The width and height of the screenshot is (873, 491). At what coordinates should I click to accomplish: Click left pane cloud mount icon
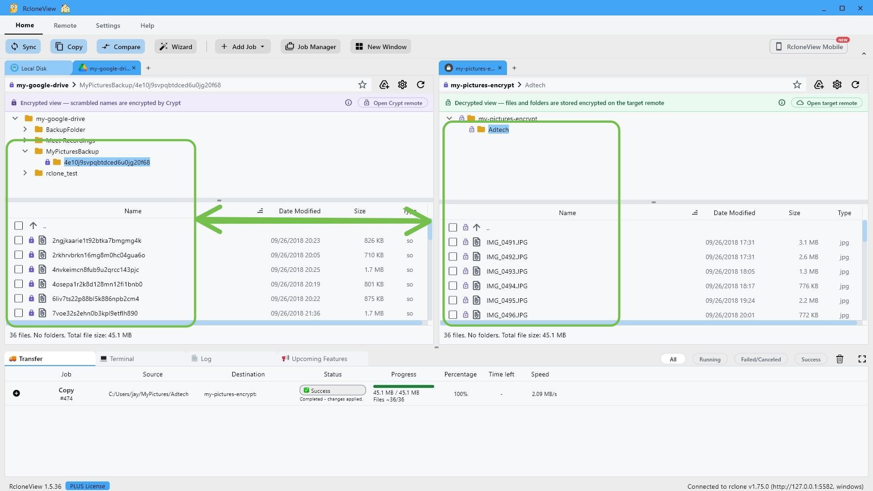[x=384, y=85]
